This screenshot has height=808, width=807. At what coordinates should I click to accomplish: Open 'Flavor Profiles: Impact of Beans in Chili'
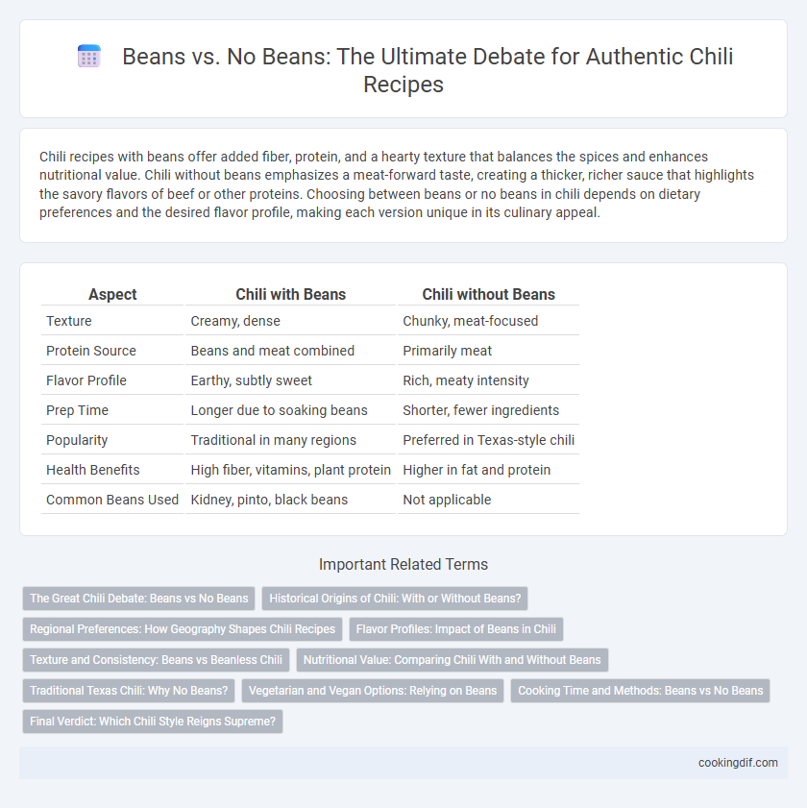pos(456,629)
